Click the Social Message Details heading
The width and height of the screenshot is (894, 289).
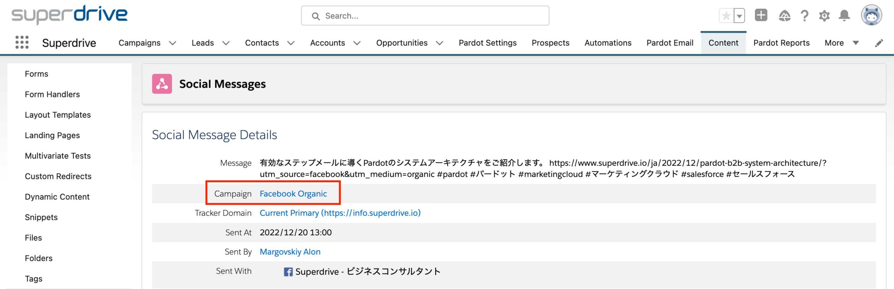tap(214, 135)
